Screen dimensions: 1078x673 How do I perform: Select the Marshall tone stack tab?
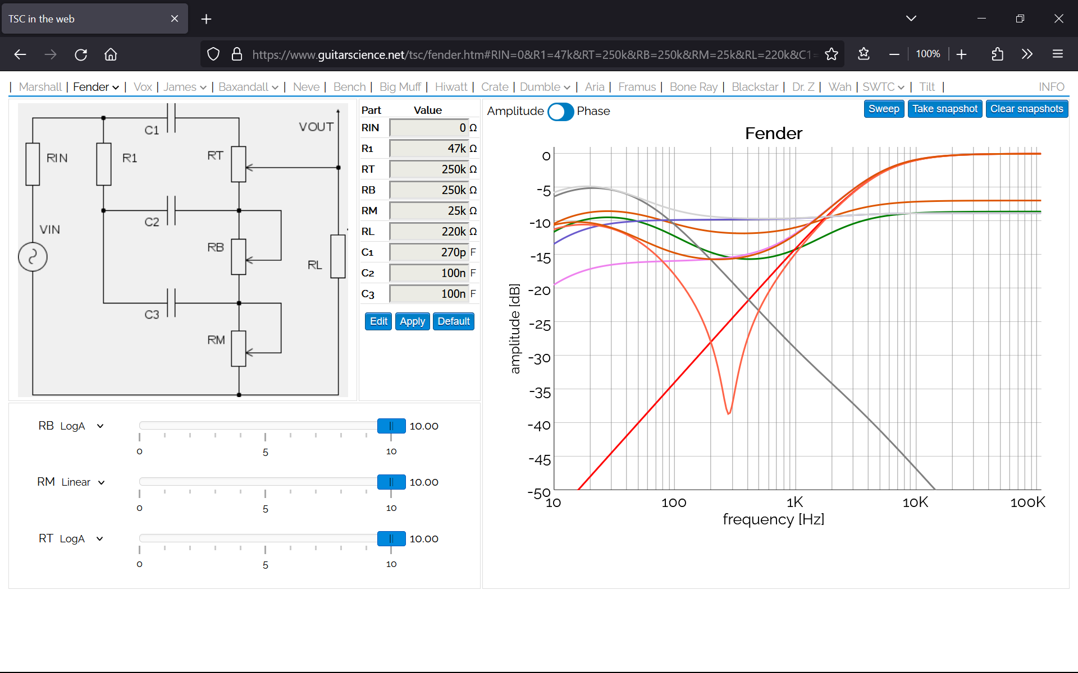tap(40, 87)
